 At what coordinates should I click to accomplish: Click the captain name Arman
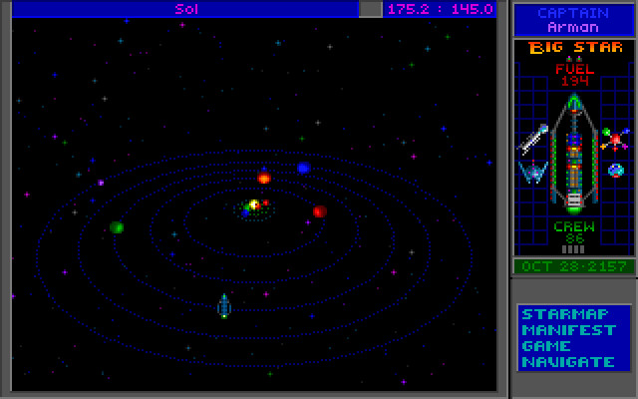[x=573, y=27]
